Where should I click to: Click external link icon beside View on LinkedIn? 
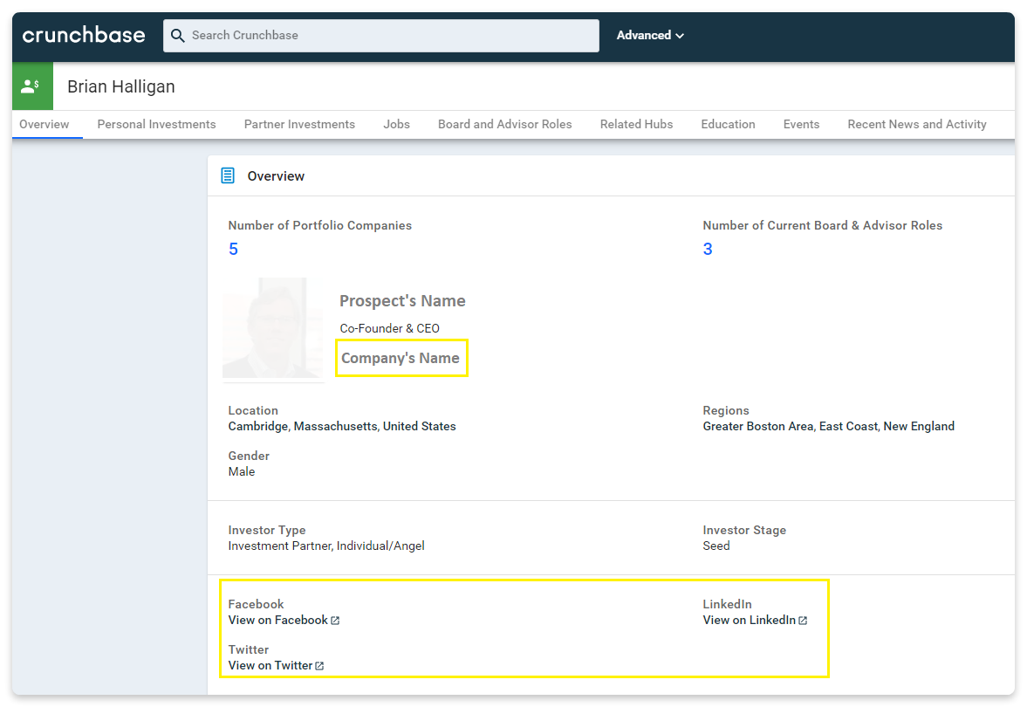coord(803,621)
